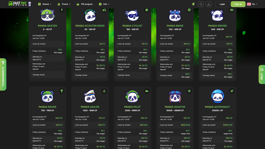Click the PANDA SAILOR title
Viewport: 265px width, 149px height.
pyautogui.click(x=90, y=107)
